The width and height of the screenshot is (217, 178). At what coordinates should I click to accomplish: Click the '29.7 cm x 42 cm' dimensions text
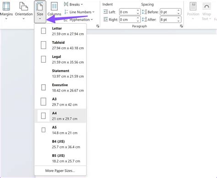pyautogui.click(x=65, y=105)
